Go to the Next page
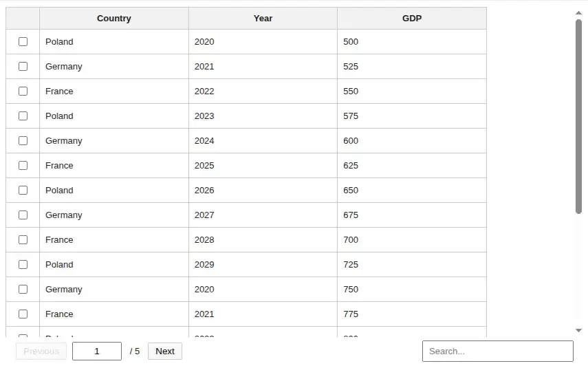 [165, 351]
